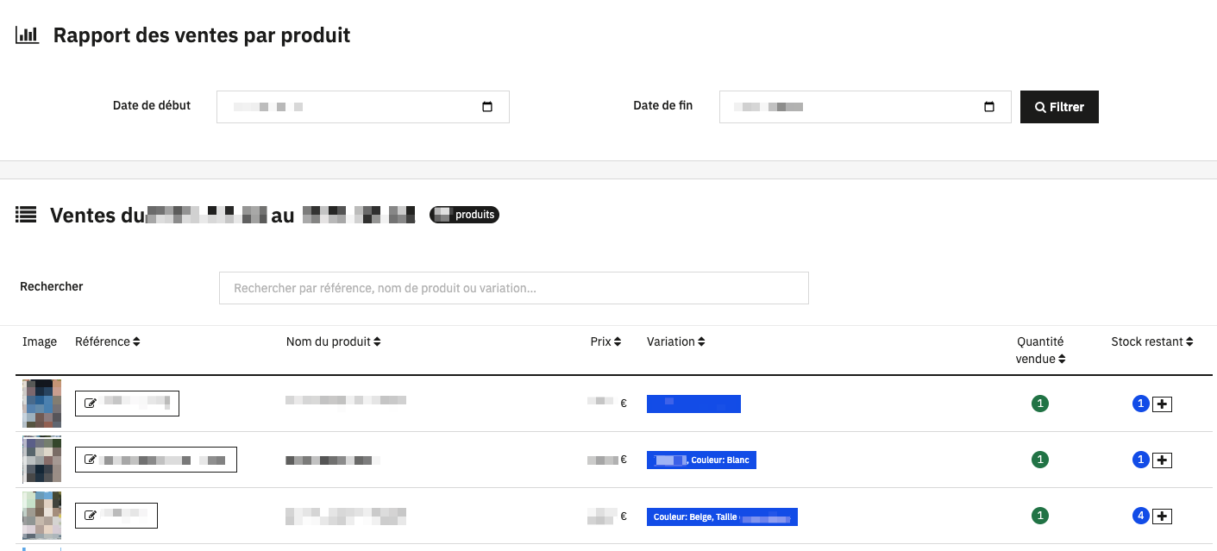Click the plus icon in the first row's stock column
Image resolution: width=1217 pixels, height=551 pixels.
1162,403
